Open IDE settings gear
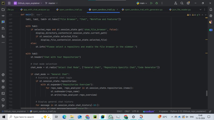Viewport: 214px width, 120px height. click(x=188, y=3)
